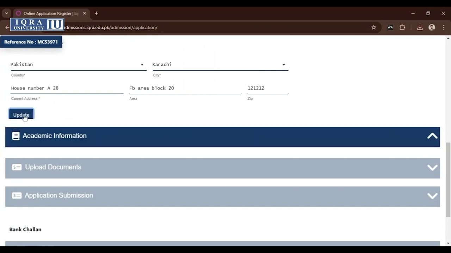Click the browser back arrow
Screen dimensions: 451x253
pyautogui.click(x=7, y=27)
